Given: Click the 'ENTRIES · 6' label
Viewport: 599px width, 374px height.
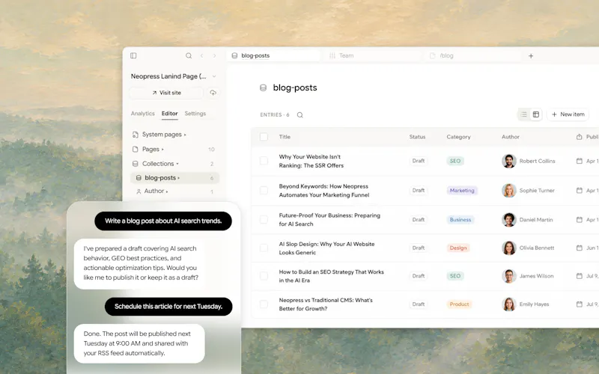Looking at the screenshot, I should [x=275, y=115].
